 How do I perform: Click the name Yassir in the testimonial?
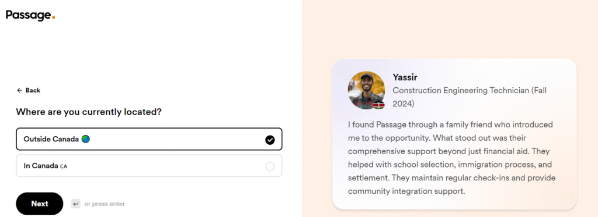click(x=405, y=77)
